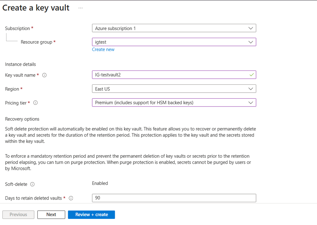Viewport: 317px width, 225px height.
Task: Click into the Key vault name field
Action: (x=174, y=75)
